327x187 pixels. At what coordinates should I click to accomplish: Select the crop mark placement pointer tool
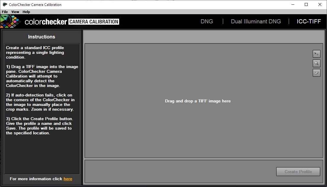pyautogui.click(x=316, y=54)
